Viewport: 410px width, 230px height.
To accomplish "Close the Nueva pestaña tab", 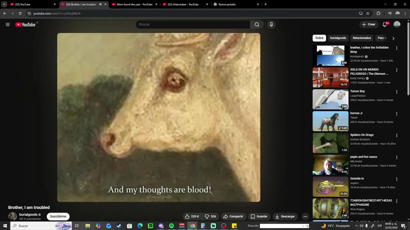I will pos(258,4).
